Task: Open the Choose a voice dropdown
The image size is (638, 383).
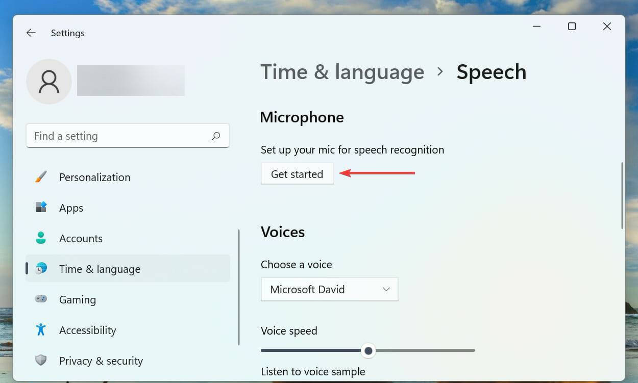Action: point(329,289)
